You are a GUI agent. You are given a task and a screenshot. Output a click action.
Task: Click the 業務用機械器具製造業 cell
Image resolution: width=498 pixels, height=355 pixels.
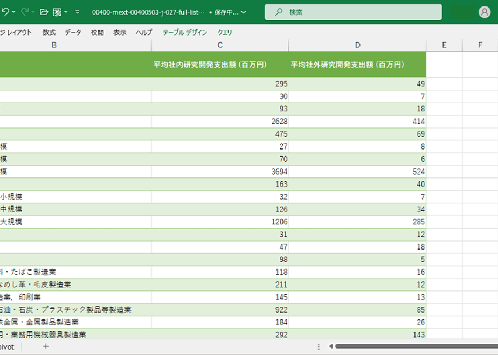[x=75, y=335]
